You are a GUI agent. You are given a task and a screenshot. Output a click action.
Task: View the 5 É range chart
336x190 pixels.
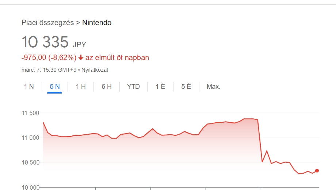(186, 87)
